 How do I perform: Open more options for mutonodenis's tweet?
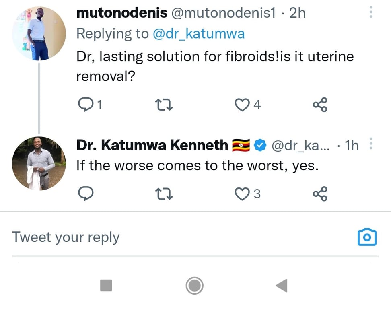pos(371,13)
